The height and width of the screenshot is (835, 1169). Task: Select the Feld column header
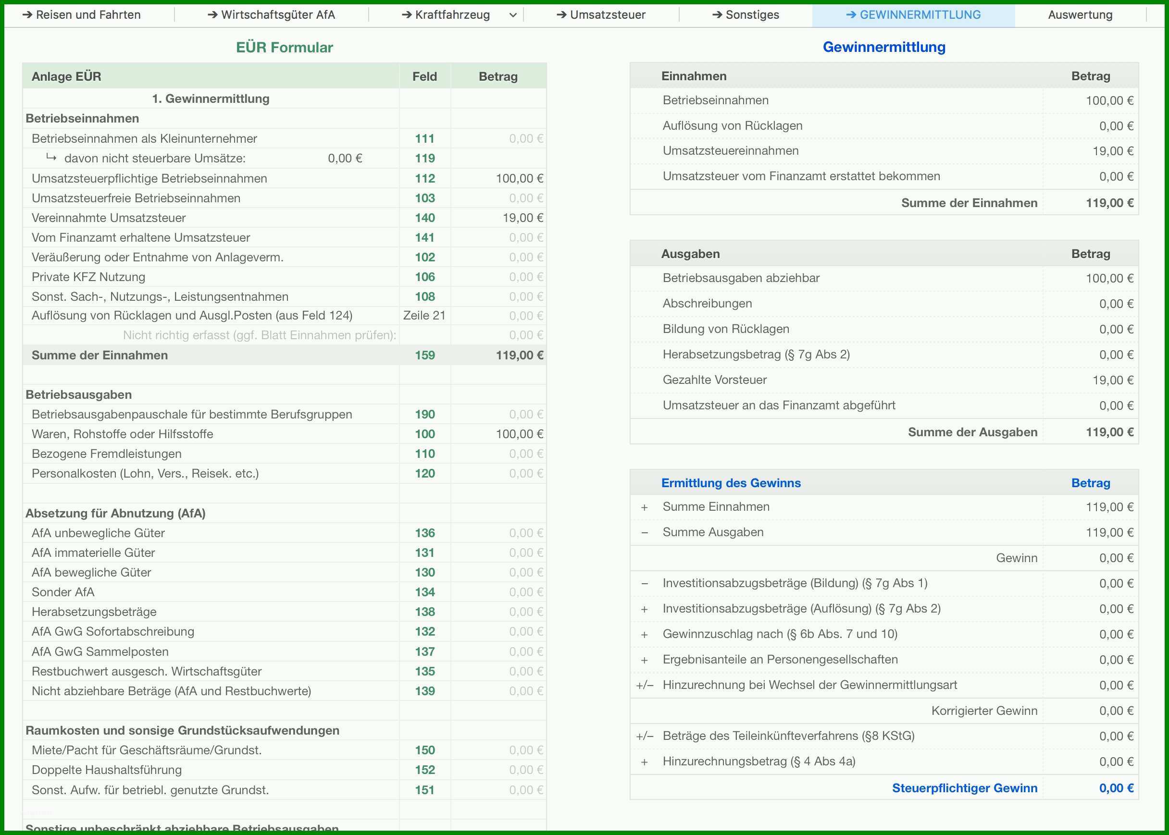coord(424,76)
